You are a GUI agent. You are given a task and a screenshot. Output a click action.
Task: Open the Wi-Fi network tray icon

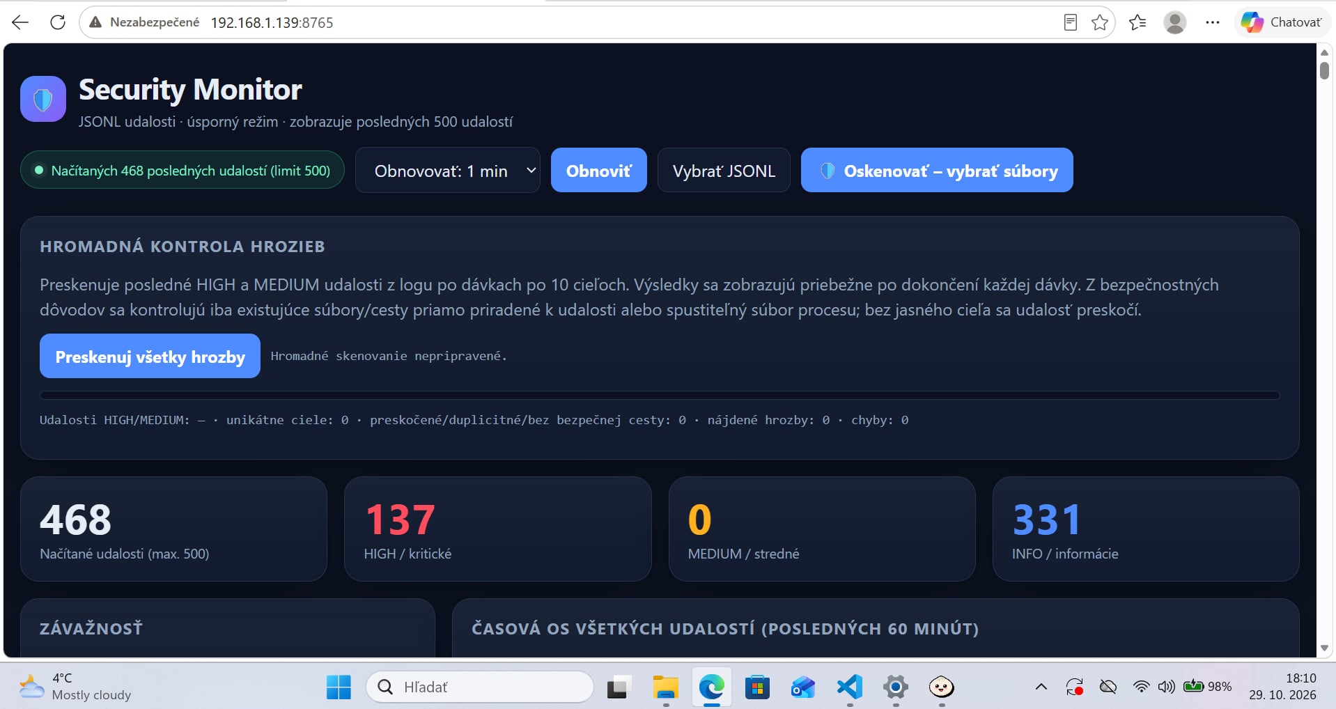(x=1140, y=687)
